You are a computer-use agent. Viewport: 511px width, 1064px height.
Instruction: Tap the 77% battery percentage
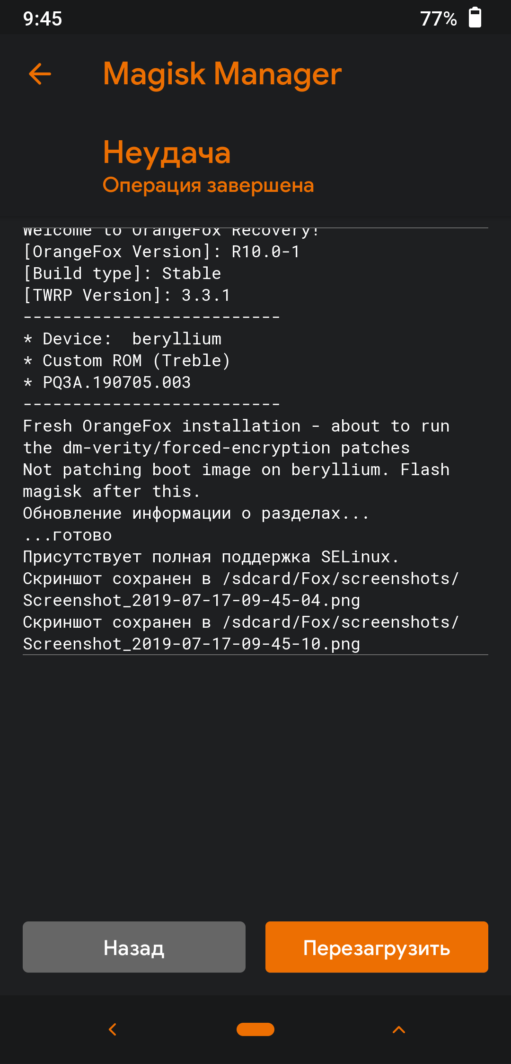coord(439,18)
